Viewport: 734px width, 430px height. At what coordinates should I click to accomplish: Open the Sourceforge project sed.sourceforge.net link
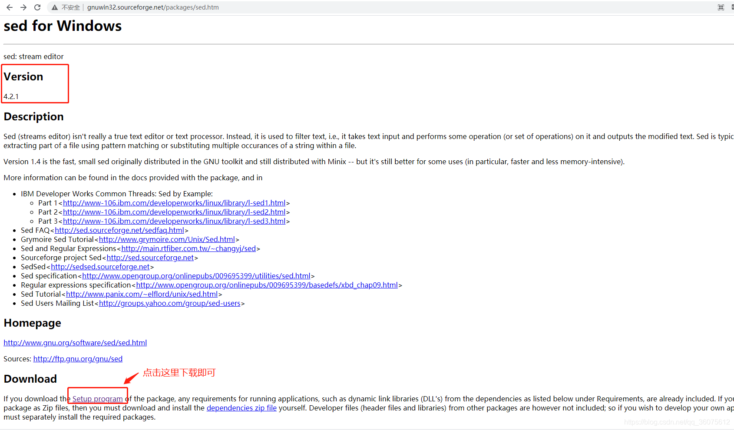(150, 258)
